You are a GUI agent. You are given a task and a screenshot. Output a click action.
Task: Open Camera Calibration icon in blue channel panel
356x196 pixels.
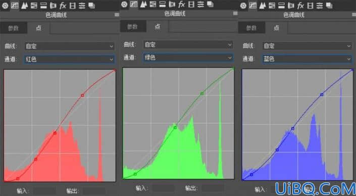coord(311,6)
